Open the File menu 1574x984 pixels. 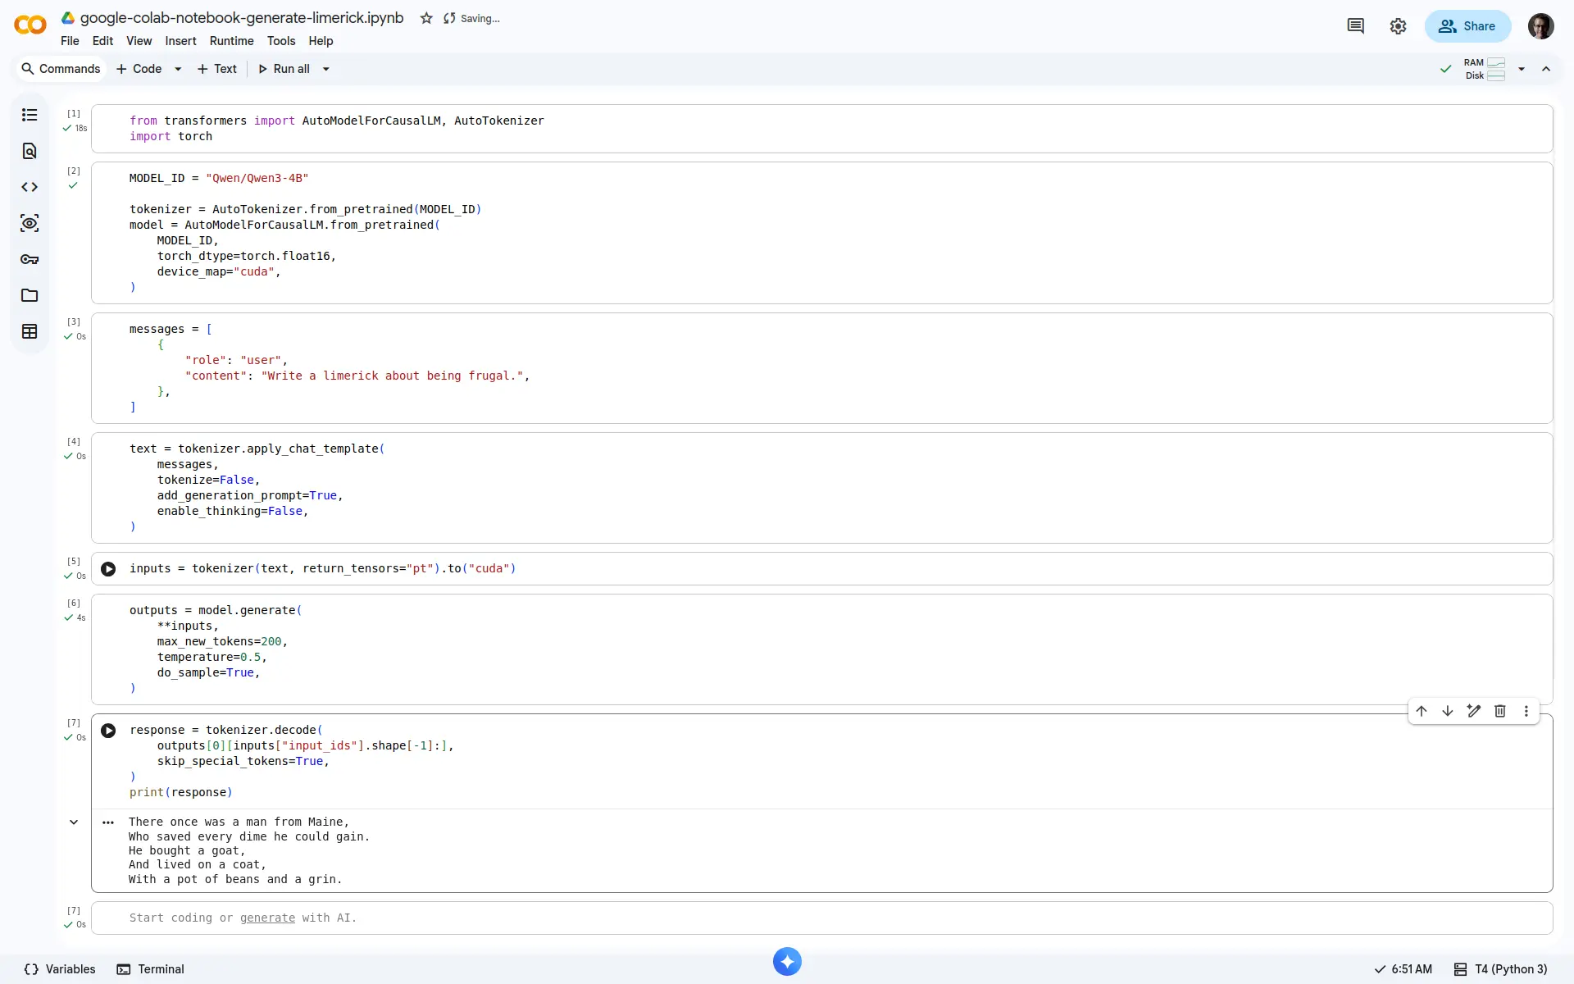click(70, 41)
